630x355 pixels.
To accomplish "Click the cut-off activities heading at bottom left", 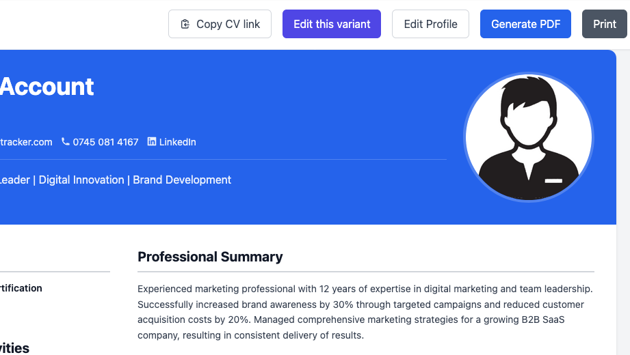I will tap(14, 348).
